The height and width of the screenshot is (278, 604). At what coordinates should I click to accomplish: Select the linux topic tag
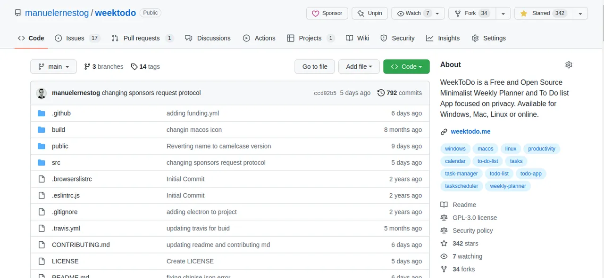pos(511,149)
